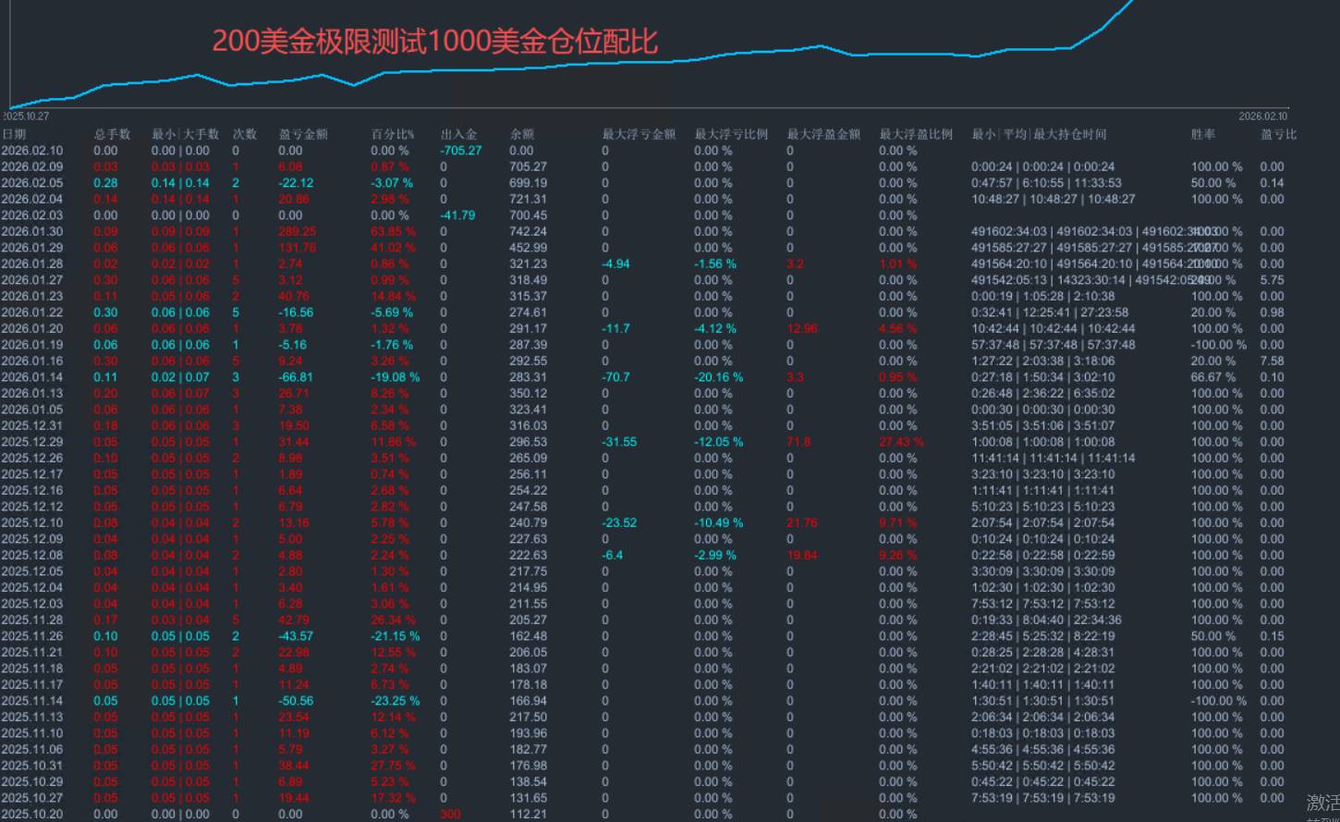Click the date cell 2025.12.10

pos(32,522)
